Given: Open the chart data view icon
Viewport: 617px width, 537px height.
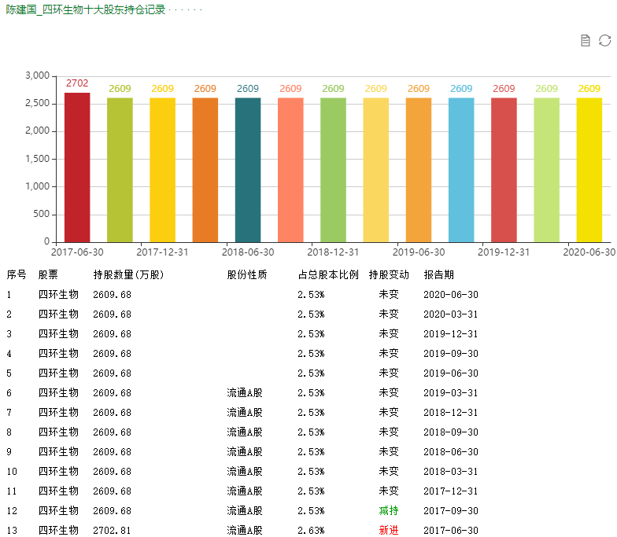Looking at the screenshot, I should pyautogui.click(x=586, y=41).
